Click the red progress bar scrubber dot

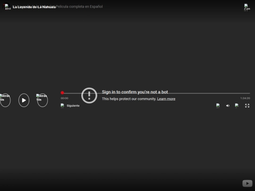[62, 93]
